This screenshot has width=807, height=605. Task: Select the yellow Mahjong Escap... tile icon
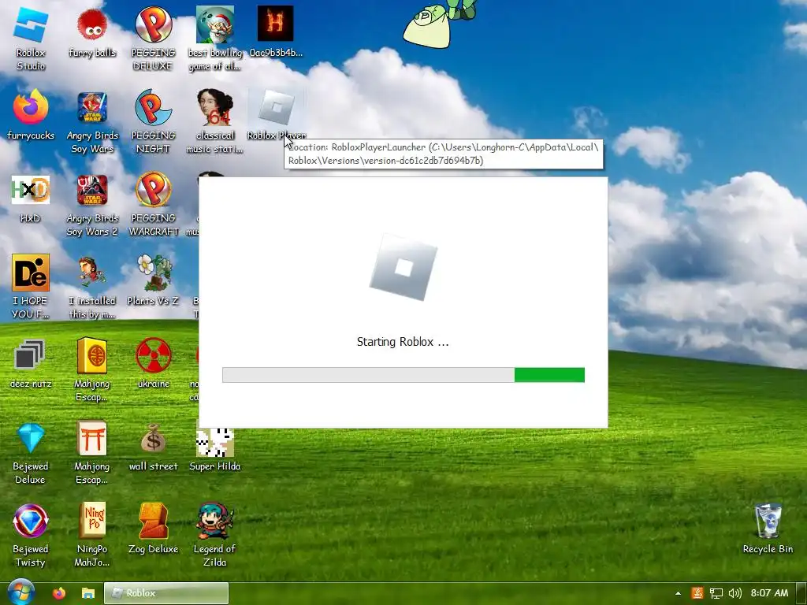pyautogui.click(x=92, y=370)
